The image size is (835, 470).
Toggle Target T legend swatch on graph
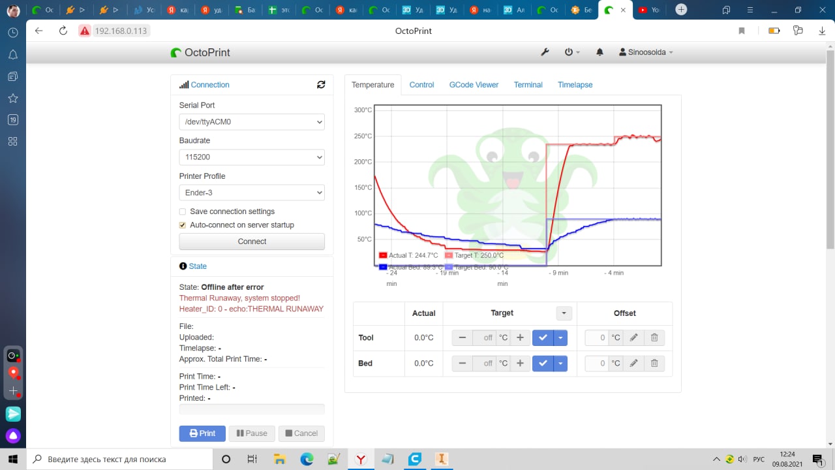point(449,255)
